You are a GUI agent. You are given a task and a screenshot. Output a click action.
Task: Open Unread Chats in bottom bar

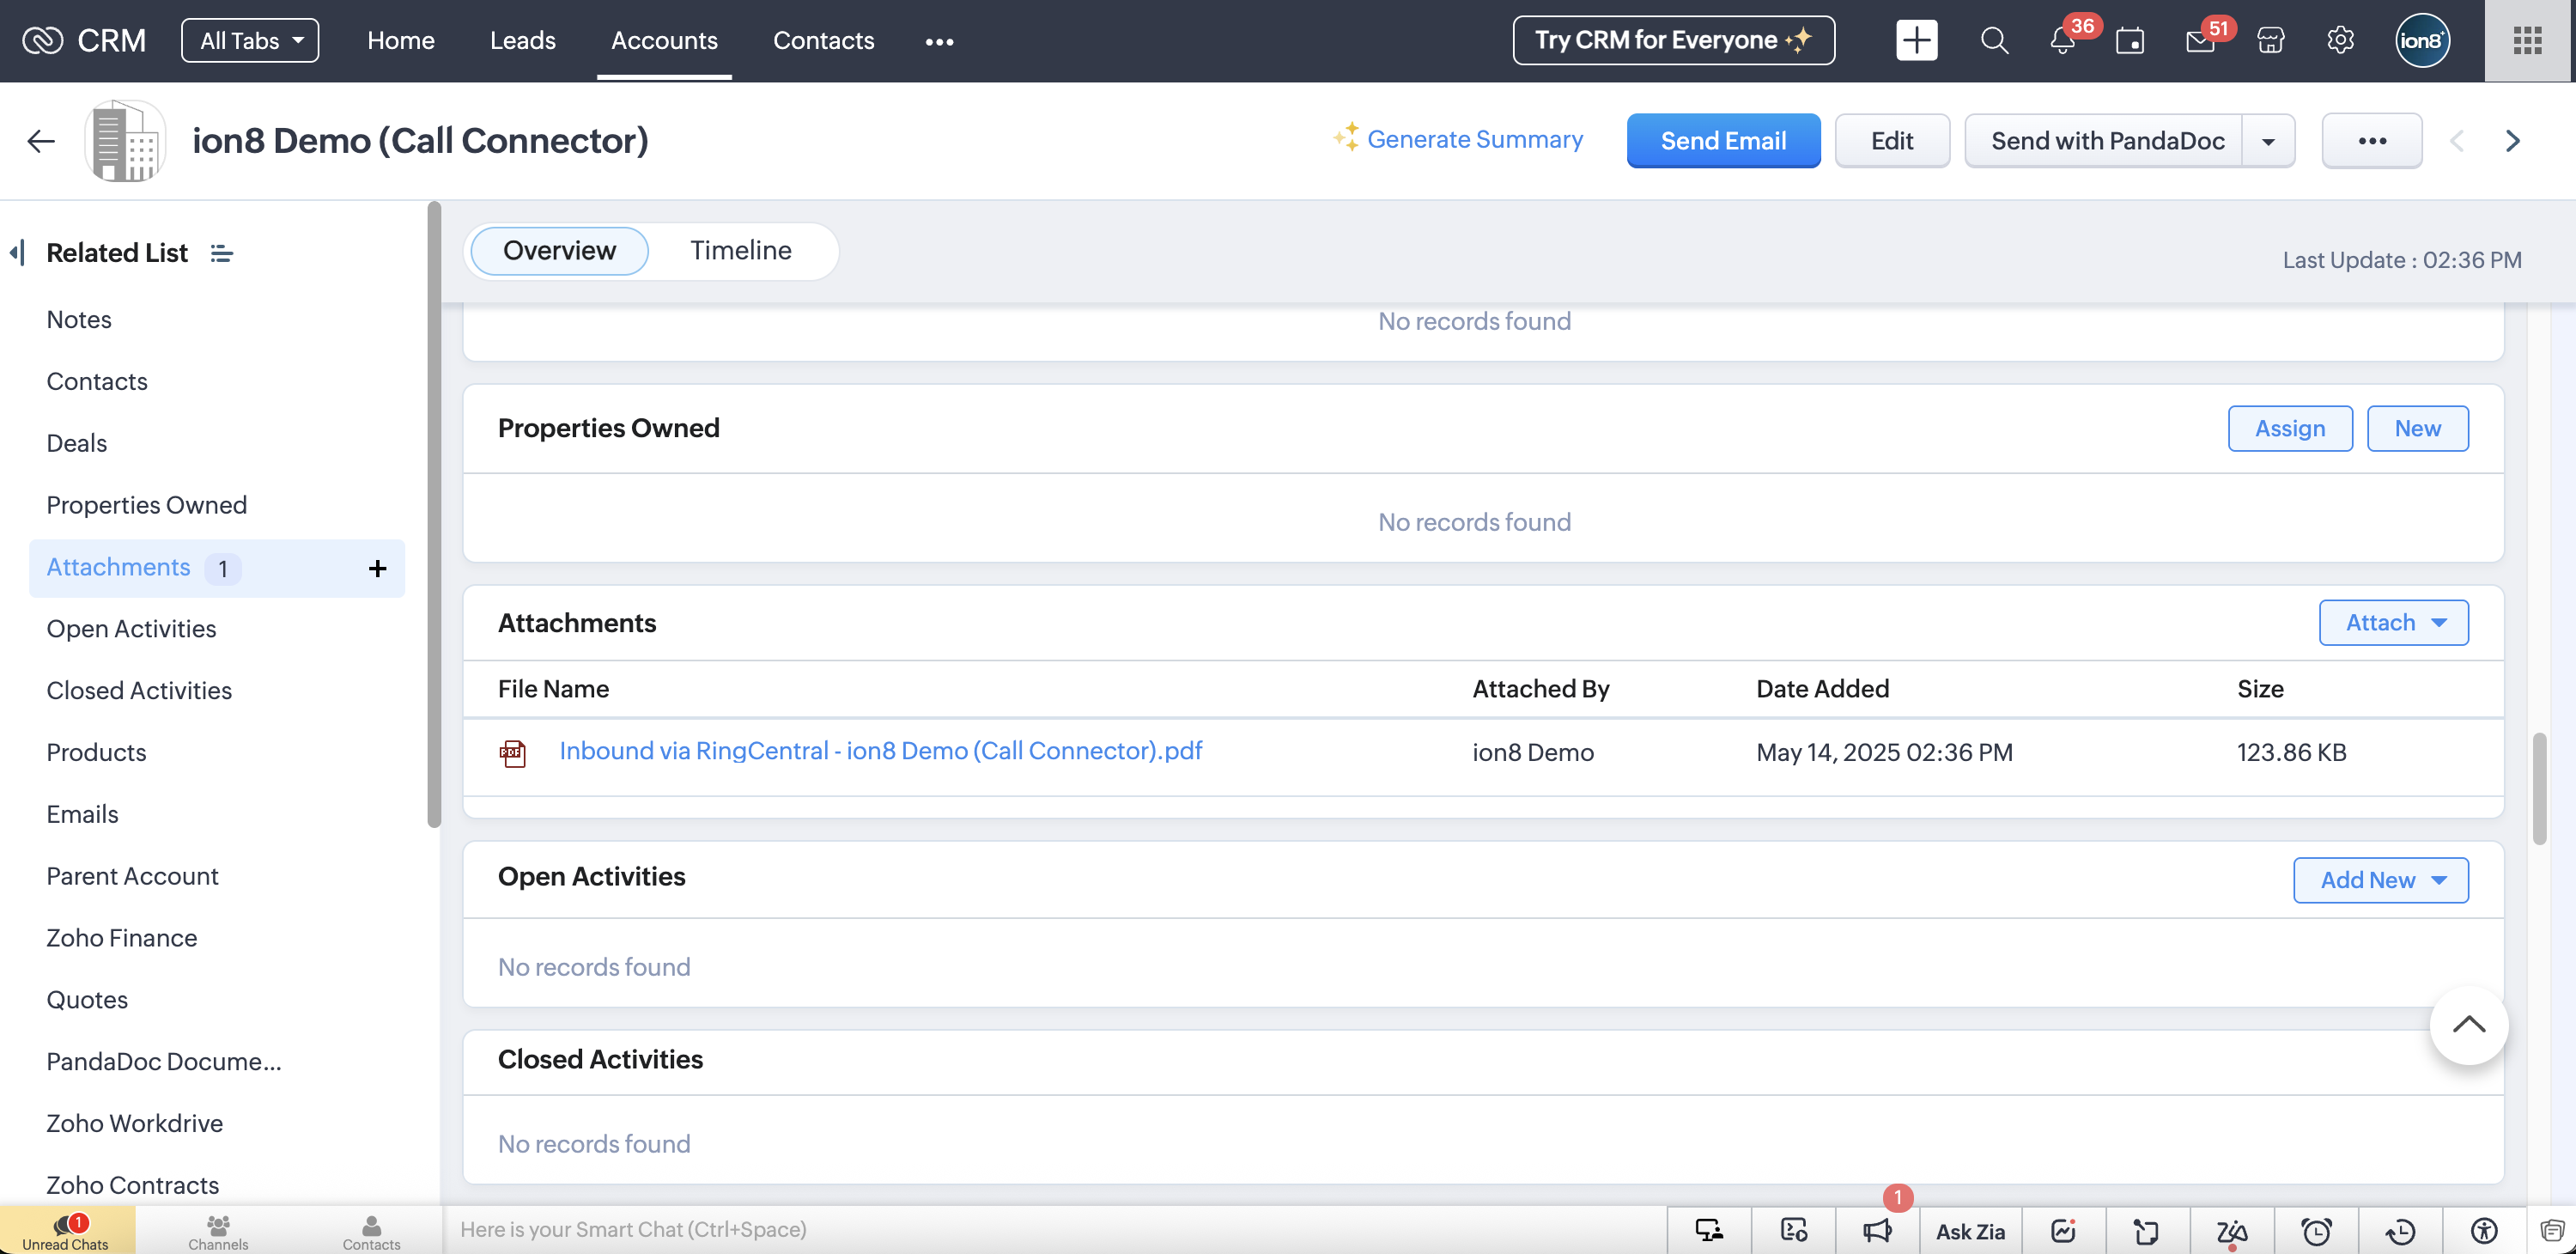click(66, 1230)
